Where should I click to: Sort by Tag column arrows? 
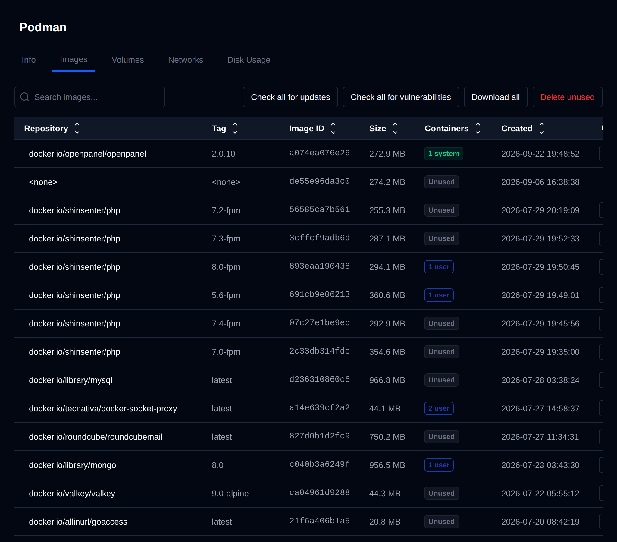coord(235,128)
